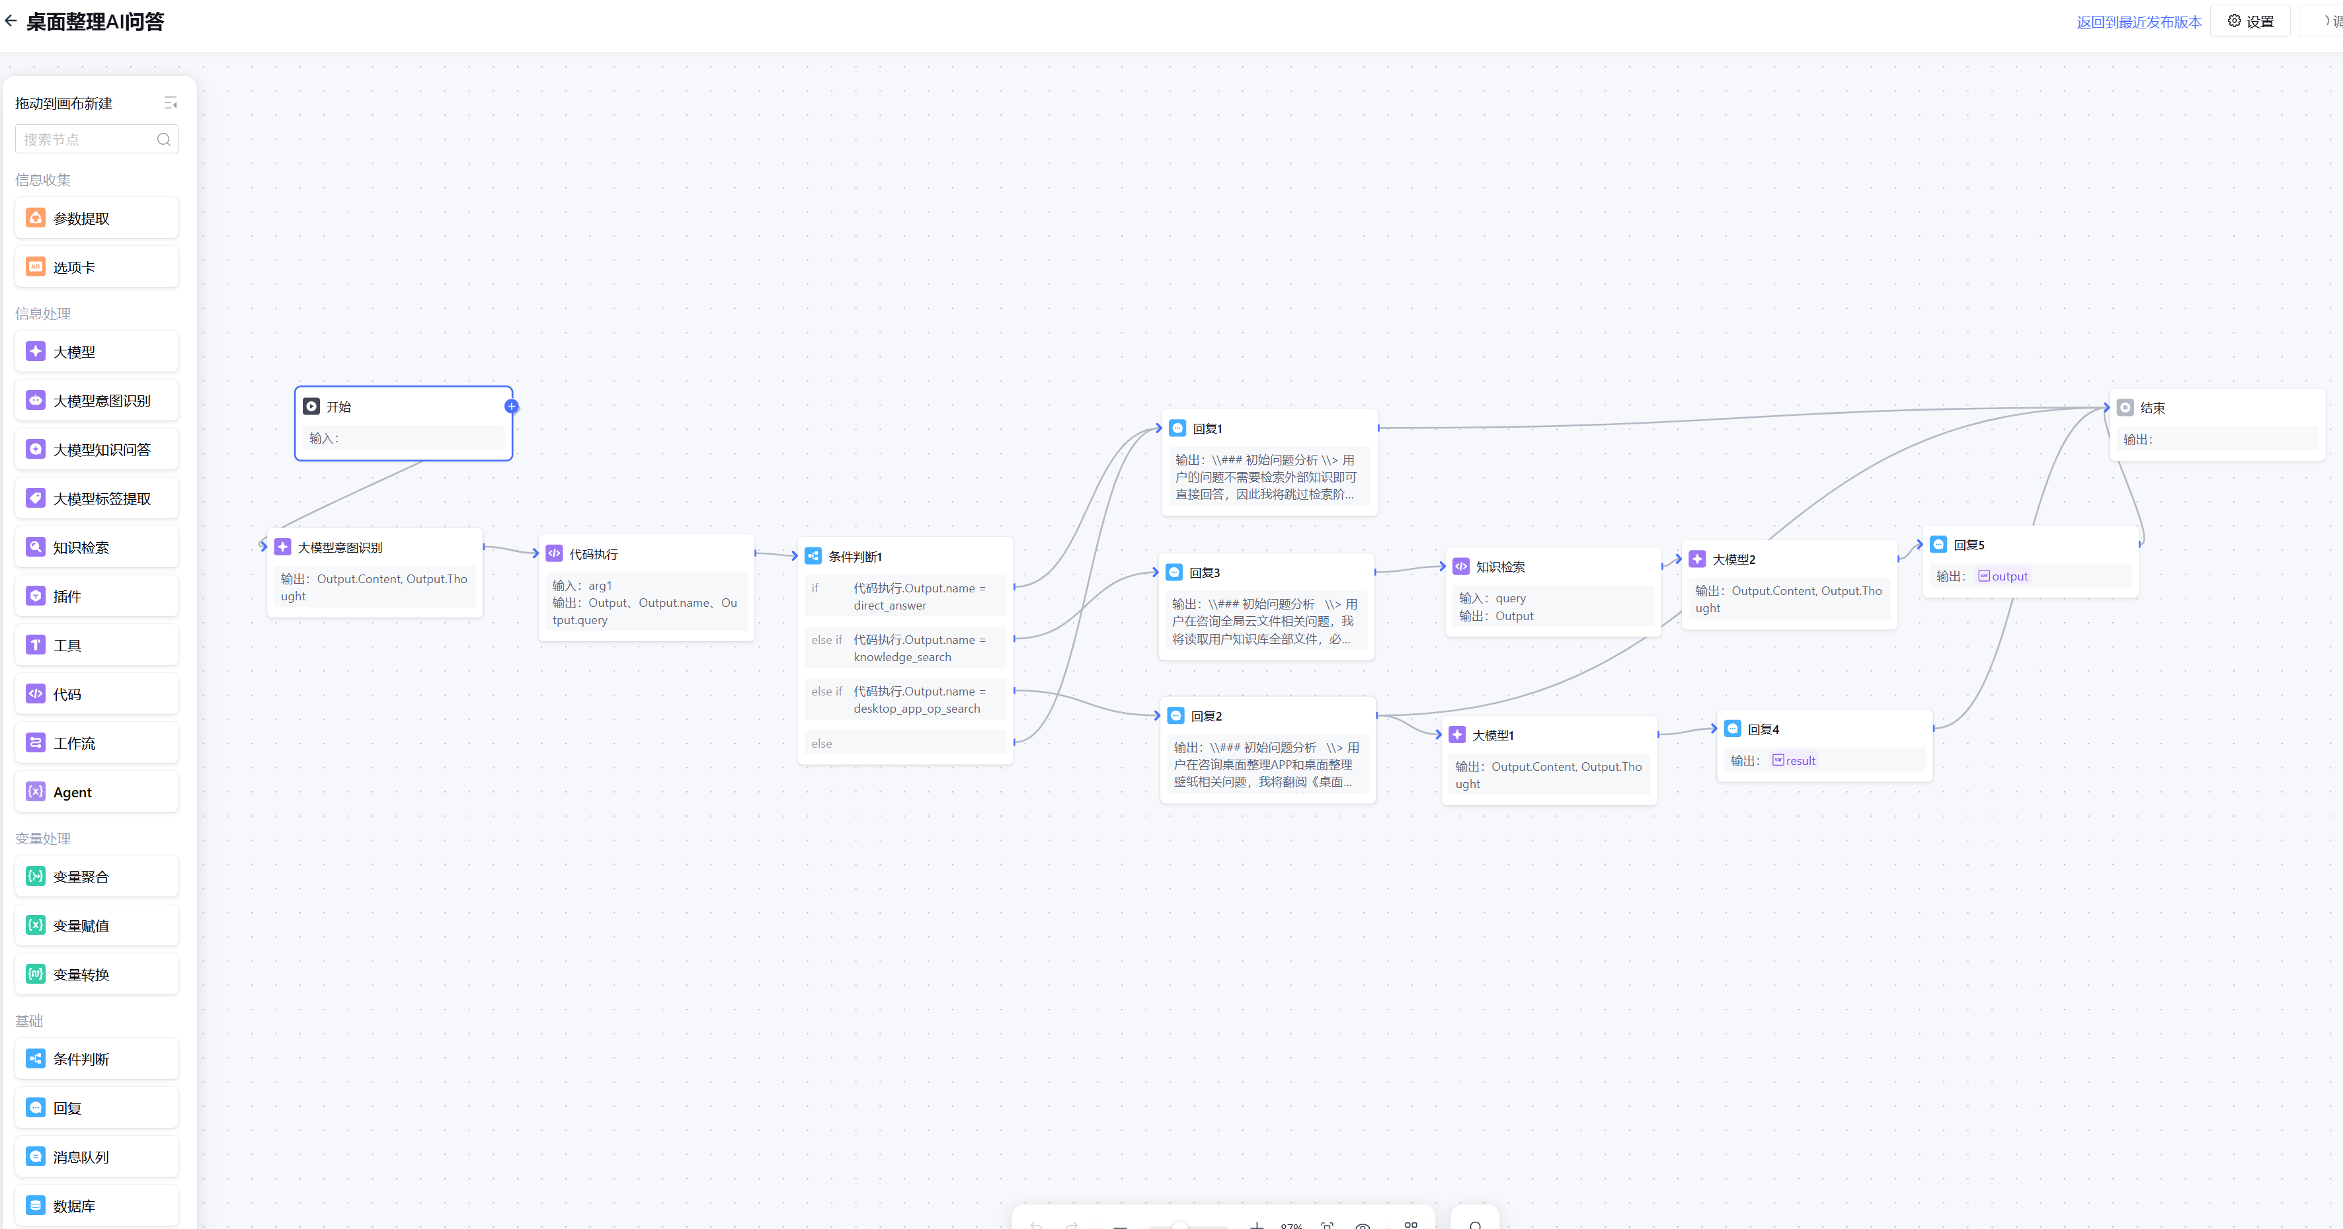Click the back arrow beside the 桌面整理AI问答 title
Image resolution: width=2343 pixels, height=1229 pixels.
11,21
